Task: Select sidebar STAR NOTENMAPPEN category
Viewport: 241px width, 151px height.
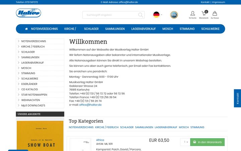Action: tap(40, 95)
